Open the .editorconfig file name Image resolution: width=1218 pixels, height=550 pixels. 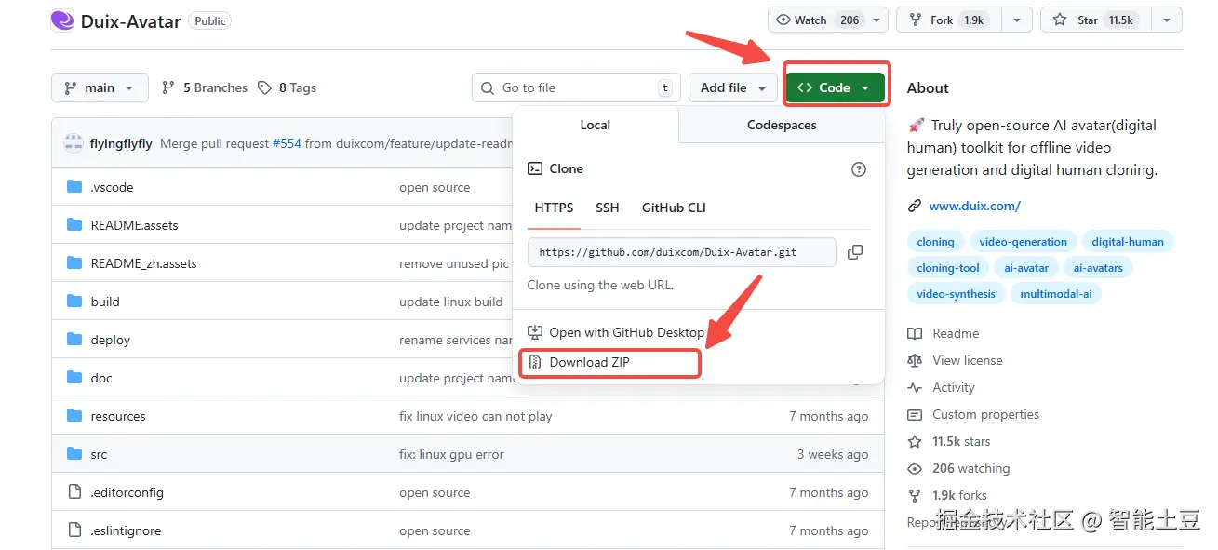[127, 492]
